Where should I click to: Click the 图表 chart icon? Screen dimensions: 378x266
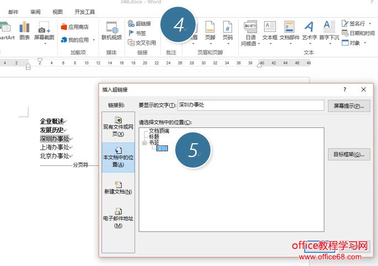pyautogui.click(x=24, y=31)
